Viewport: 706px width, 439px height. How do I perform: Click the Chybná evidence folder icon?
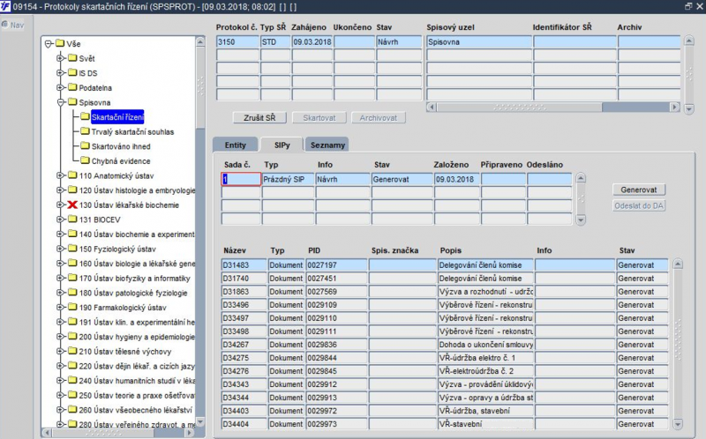click(85, 161)
